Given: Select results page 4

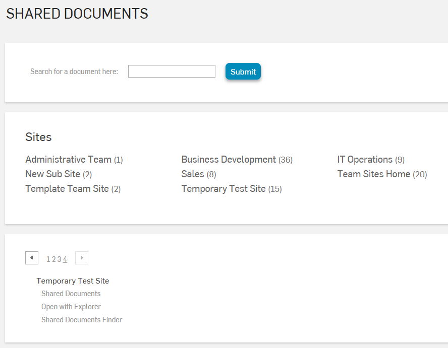Looking at the screenshot, I should point(65,259).
